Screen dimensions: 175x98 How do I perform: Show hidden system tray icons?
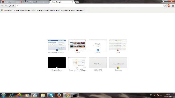[155, 95]
